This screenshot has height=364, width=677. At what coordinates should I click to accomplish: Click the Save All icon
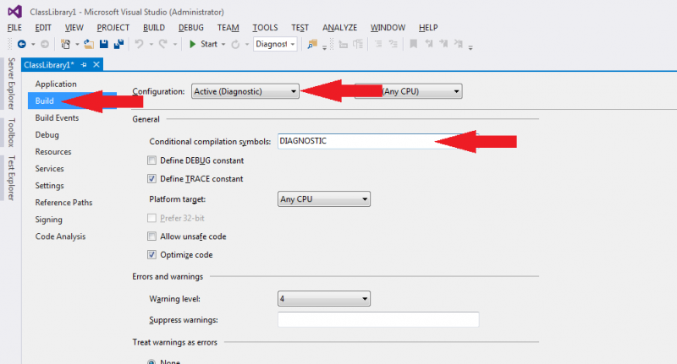click(118, 44)
